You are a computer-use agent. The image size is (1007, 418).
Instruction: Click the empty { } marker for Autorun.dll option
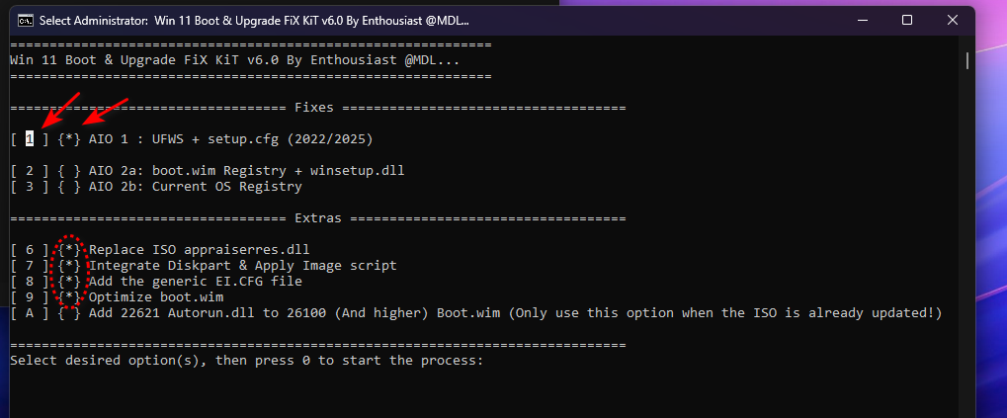pyautogui.click(x=69, y=313)
